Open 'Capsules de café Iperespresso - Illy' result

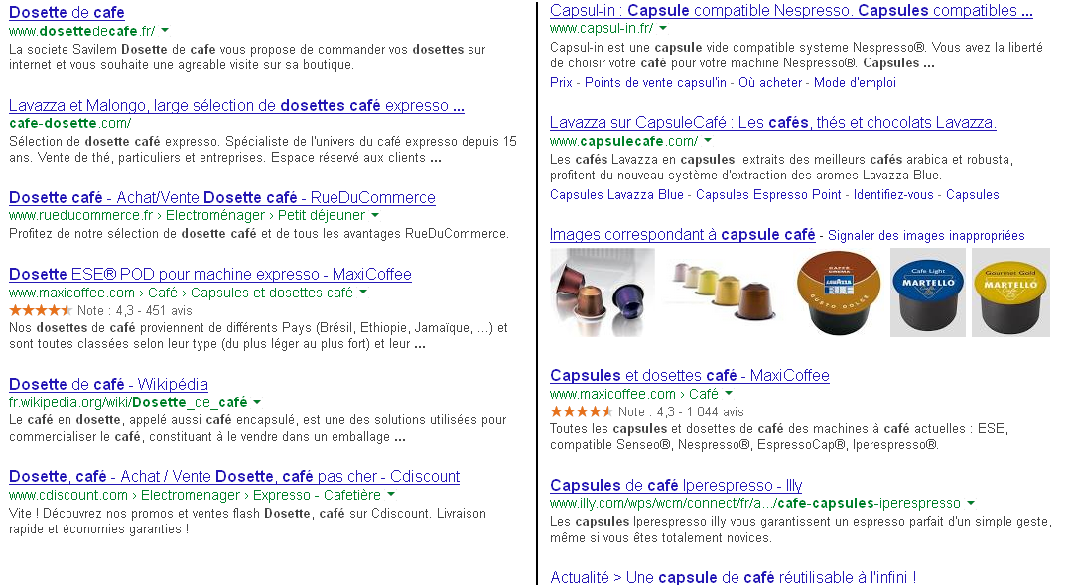coord(676,485)
